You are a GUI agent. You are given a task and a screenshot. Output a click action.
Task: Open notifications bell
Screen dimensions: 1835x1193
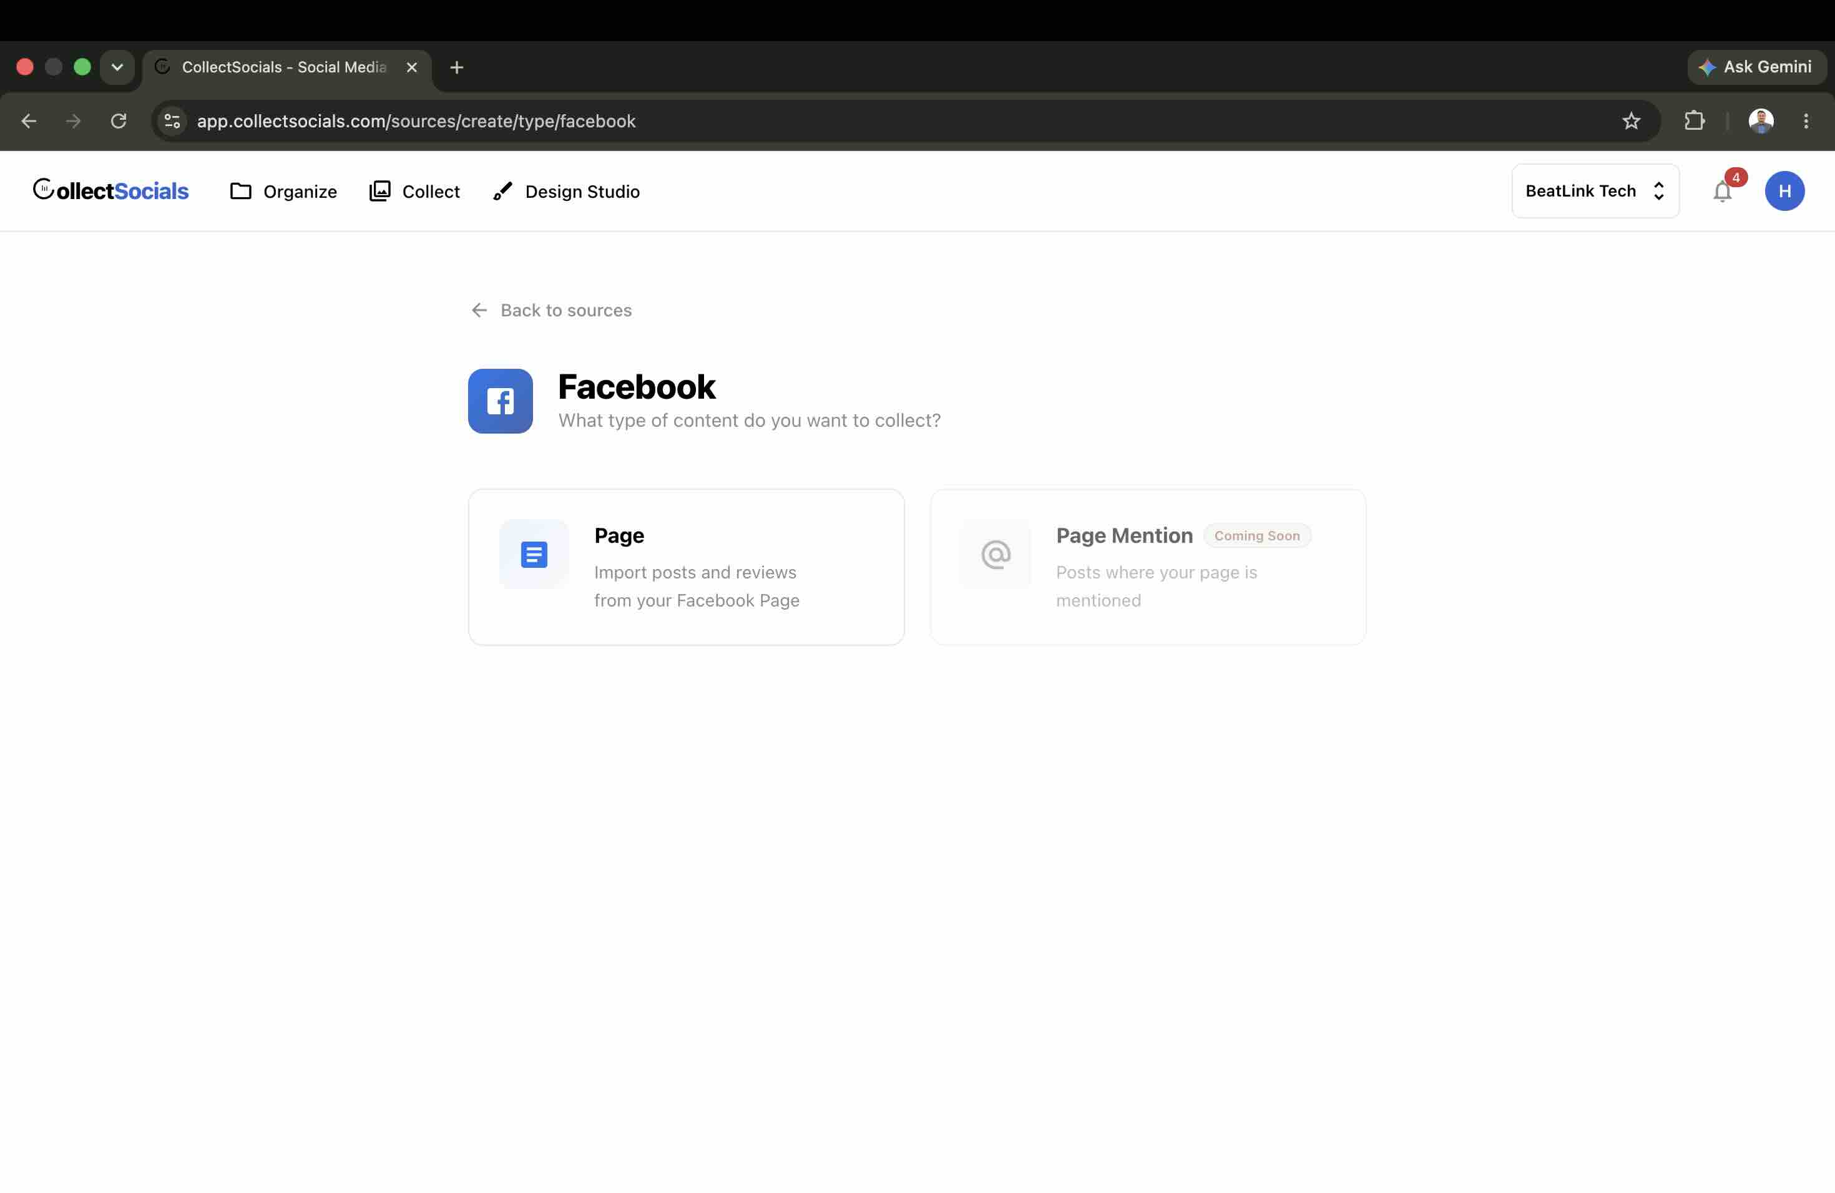pyautogui.click(x=1721, y=191)
